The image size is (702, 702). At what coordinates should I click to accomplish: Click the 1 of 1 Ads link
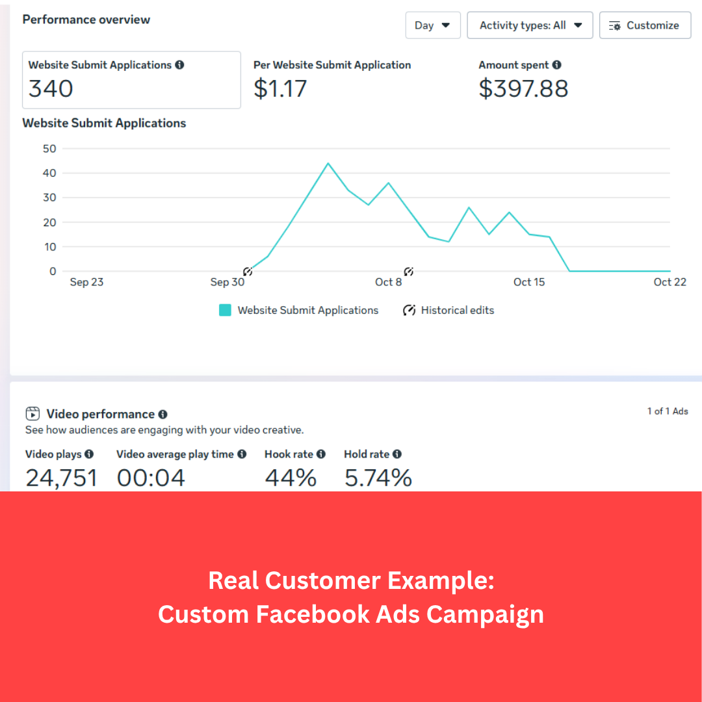click(668, 411)
